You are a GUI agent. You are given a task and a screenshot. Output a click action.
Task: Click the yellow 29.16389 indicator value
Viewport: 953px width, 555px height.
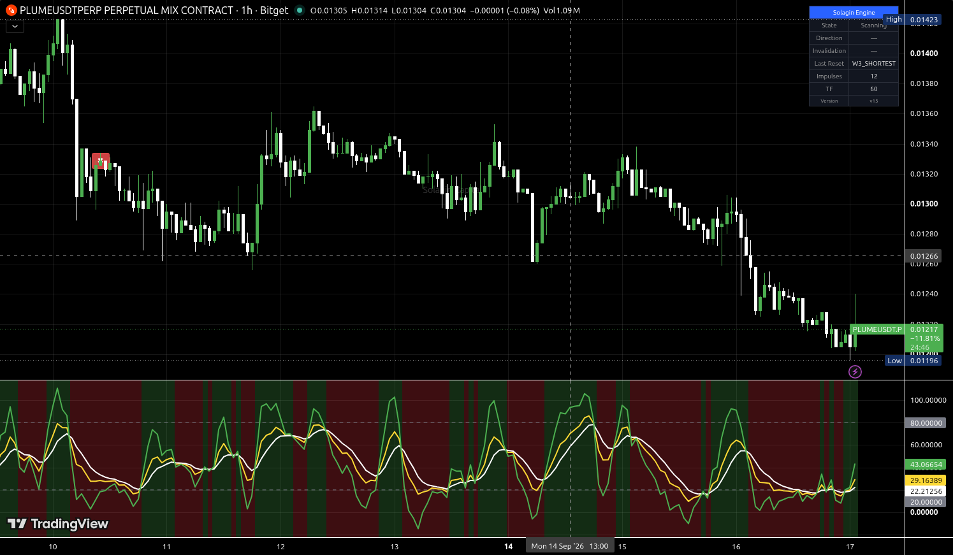[926, 480]
